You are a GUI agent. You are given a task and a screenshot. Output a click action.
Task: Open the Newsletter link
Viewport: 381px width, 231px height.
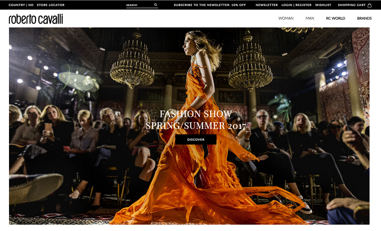click(x=267, y=5)
